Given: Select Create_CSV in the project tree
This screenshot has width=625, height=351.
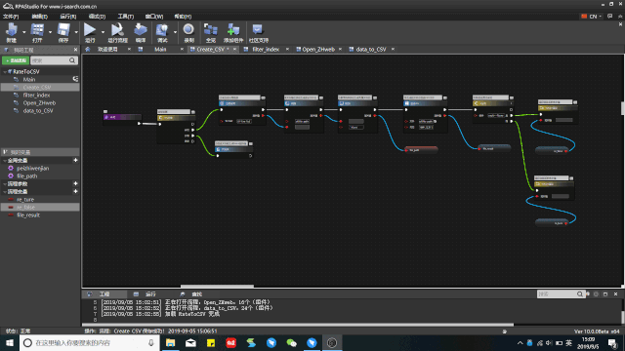Looking at the screenshot, I should click(x=37, y=87).
